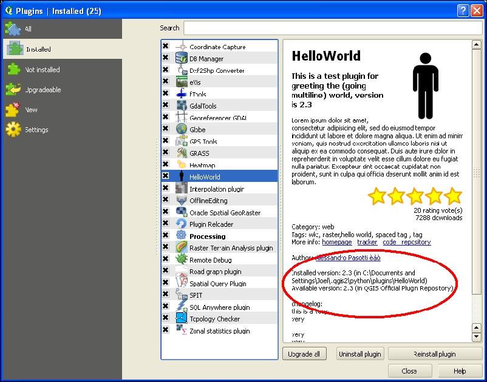Click in the Search input field

point(332,28)
